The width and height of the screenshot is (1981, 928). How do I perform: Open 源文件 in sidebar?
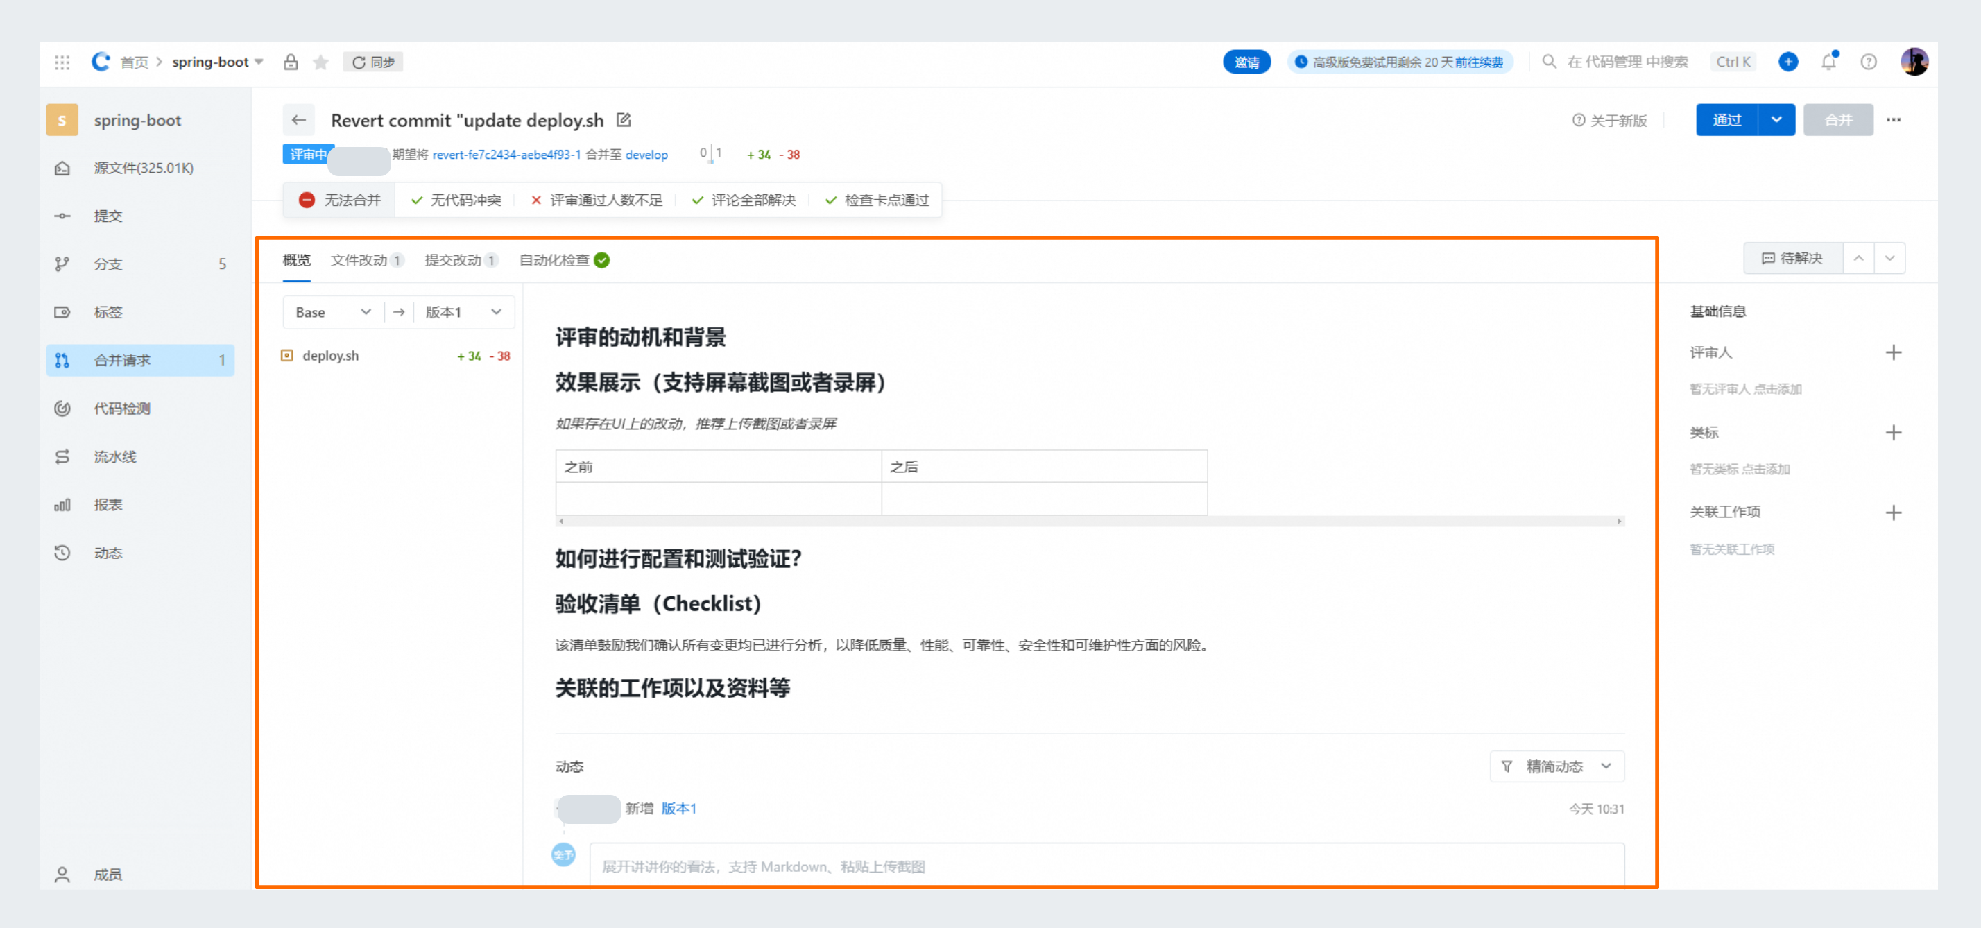coord(140,168)
